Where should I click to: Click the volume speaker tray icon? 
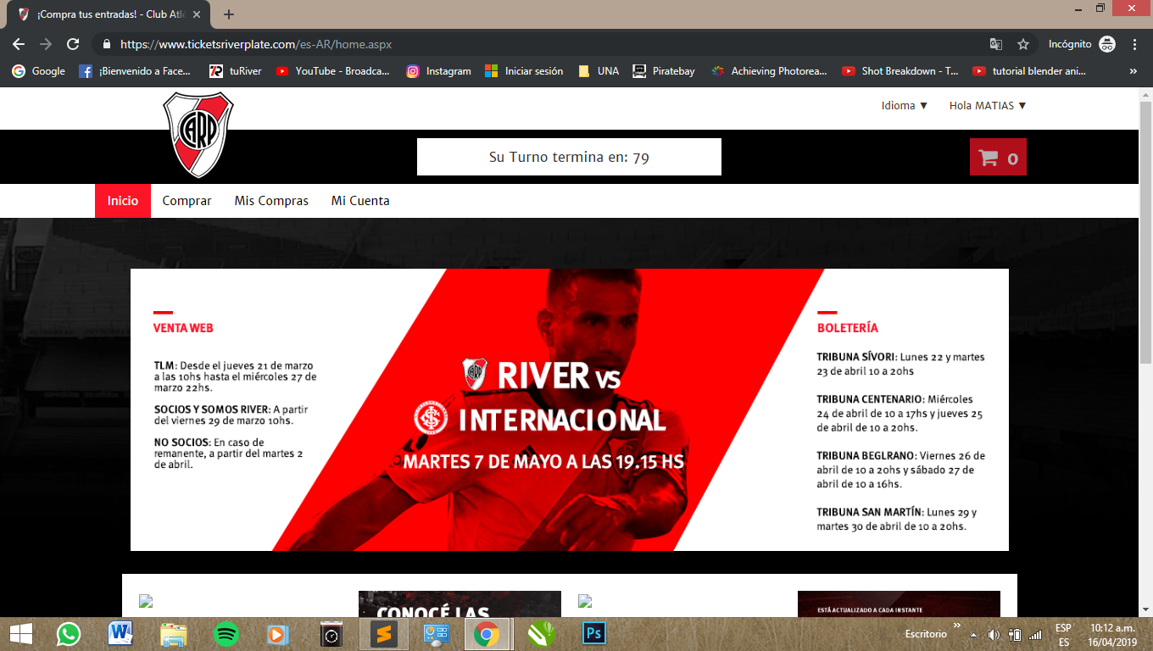[994, 634]
